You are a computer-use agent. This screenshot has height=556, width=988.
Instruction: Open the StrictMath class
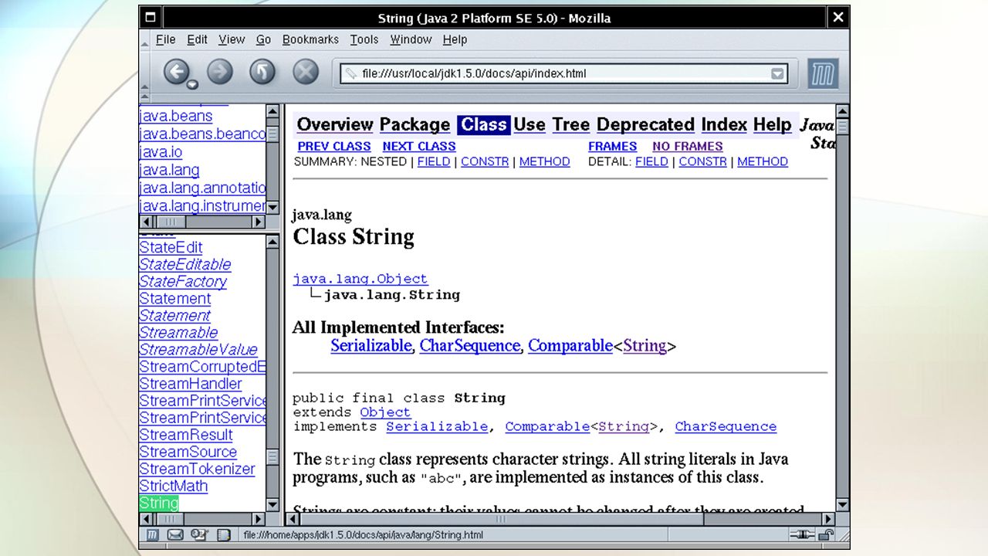[173, 486]
